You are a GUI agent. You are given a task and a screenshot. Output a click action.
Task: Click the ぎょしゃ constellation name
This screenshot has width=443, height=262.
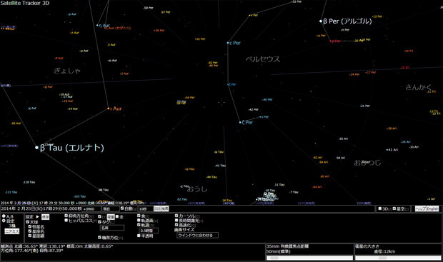click(67, 71)
